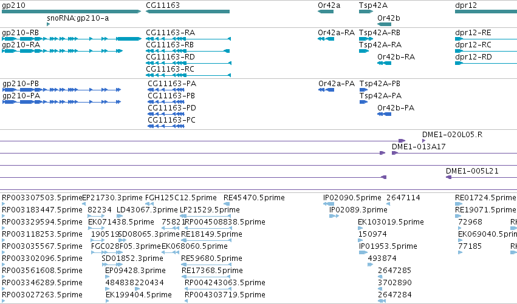Select the Or42a-RA transcript
Image resolution: width=517 pixels, height=304 pixels.
tap(337, 33)
